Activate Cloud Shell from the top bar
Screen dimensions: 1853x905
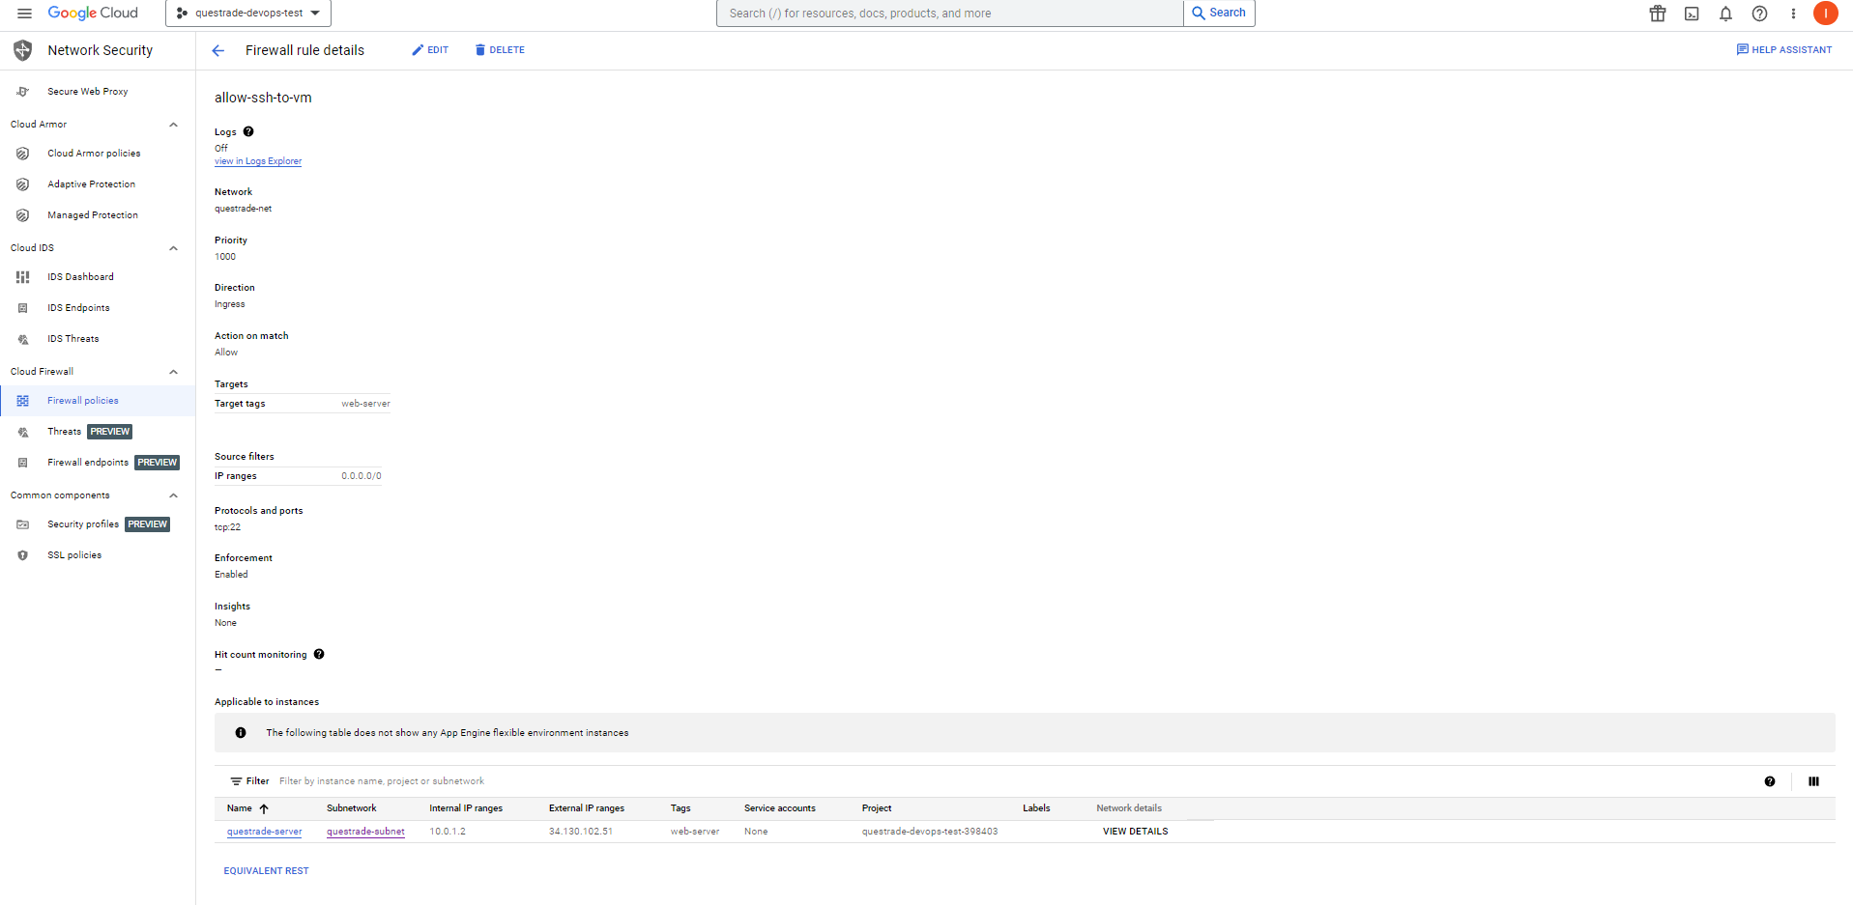point(1691,13)
